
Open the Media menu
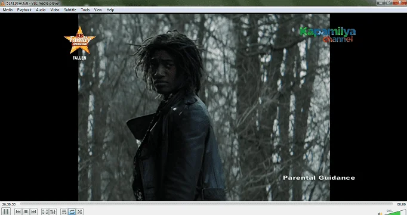point(8,10)
